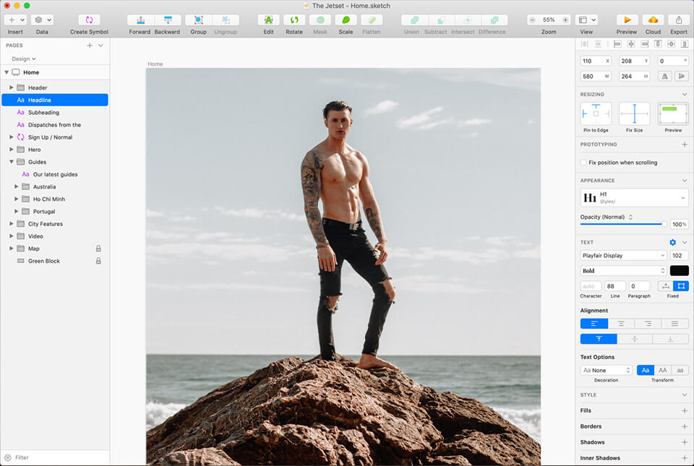Select the Hero layer group
This screenshot has width=694, height=466.
[x=55, y=150]
